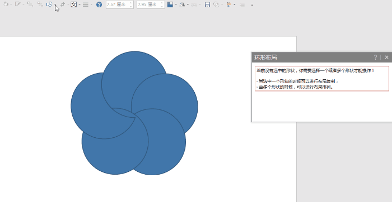Viewport: 392px width, 202px height.
Task: Click the circle clock icon
Action: tap(216, 4)
